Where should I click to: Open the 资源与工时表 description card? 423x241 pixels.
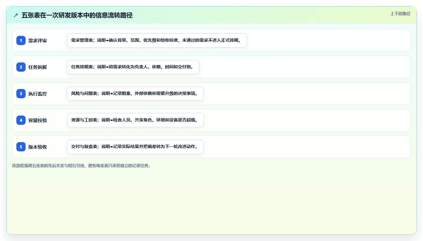point(135,120)
